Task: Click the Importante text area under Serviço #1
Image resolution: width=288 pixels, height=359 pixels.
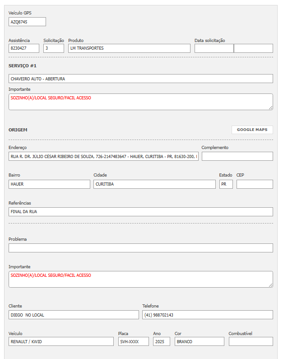Action: click(141, 102)
